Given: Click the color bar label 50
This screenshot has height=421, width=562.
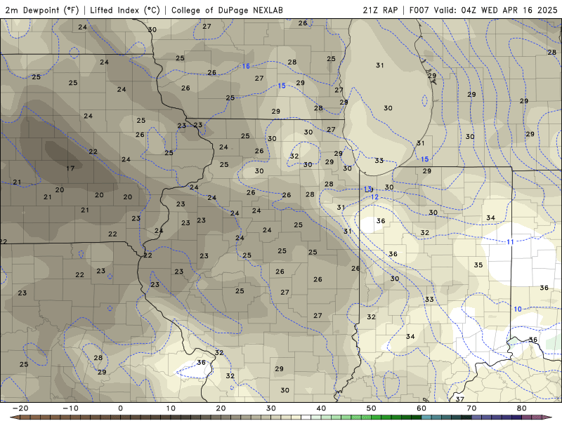Looking at the screenshot, I should click(372, 408).
